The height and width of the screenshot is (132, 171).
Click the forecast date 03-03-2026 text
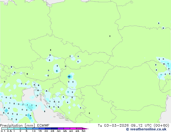pos(116,126)
